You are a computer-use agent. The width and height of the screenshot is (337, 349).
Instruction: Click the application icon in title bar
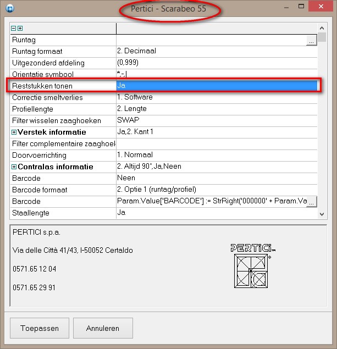coord(10,8)
